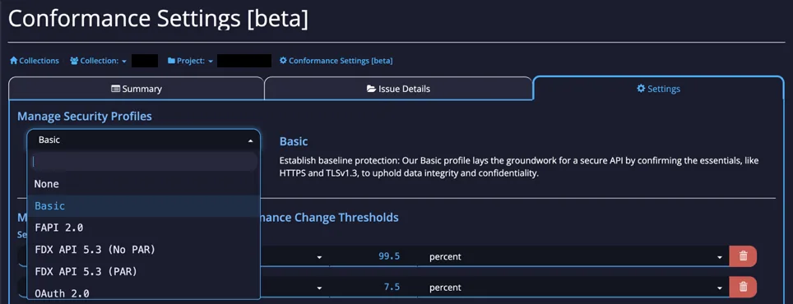
Task: Go to Collections breadcrumb link
Action: [35, 61]
